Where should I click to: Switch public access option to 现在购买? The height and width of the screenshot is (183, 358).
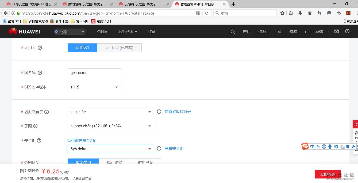[114, 162]
